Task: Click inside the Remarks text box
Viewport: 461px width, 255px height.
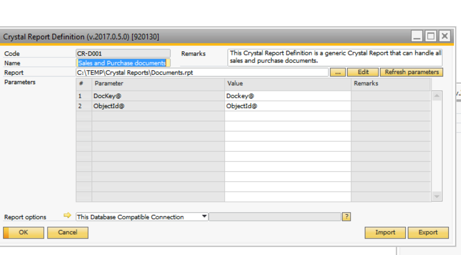Action: pos(335,57)
